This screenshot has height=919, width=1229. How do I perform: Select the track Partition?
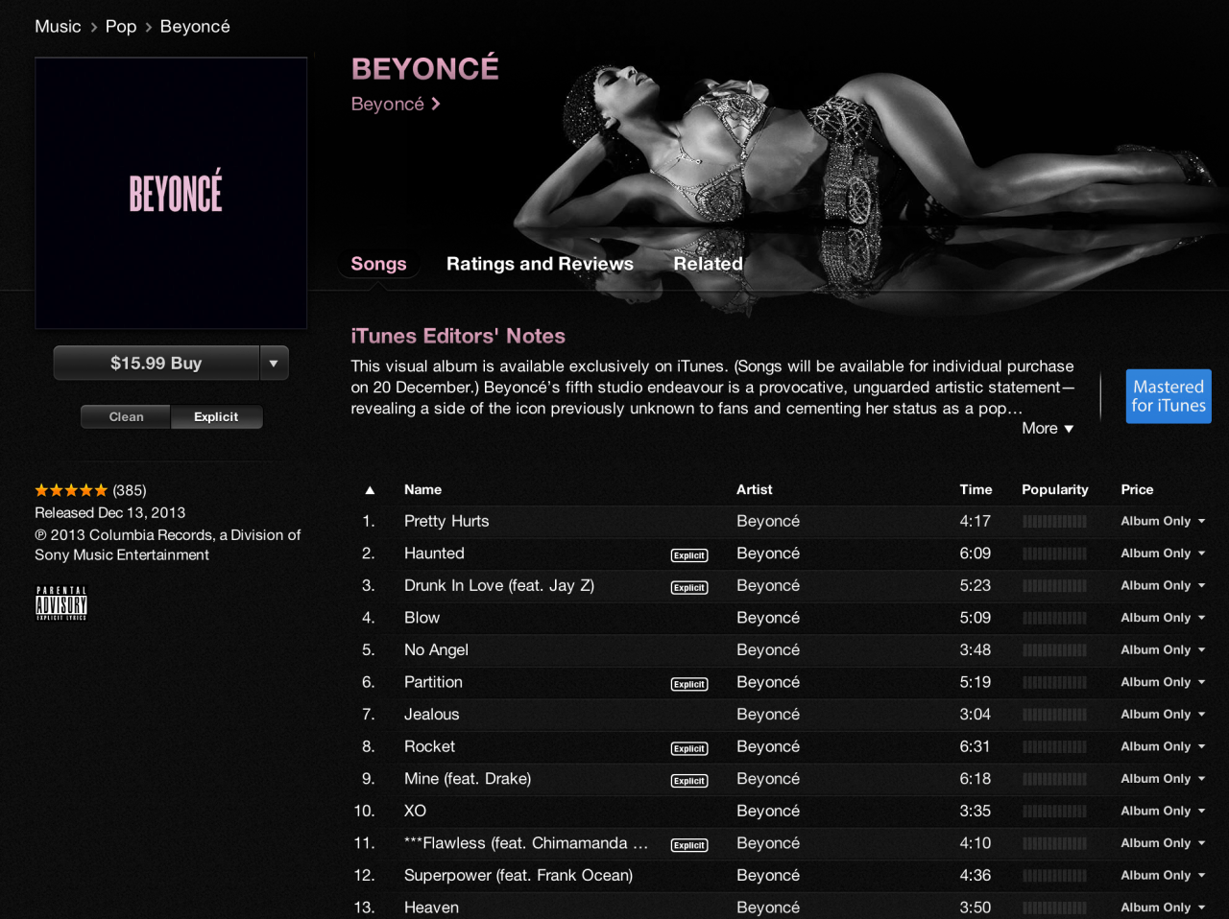click(433, 682)
